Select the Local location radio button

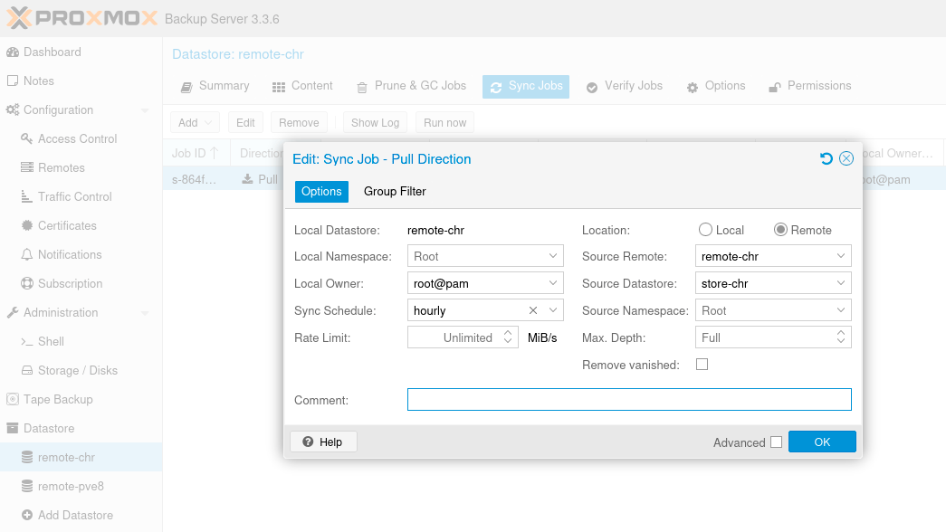(705, 230)
